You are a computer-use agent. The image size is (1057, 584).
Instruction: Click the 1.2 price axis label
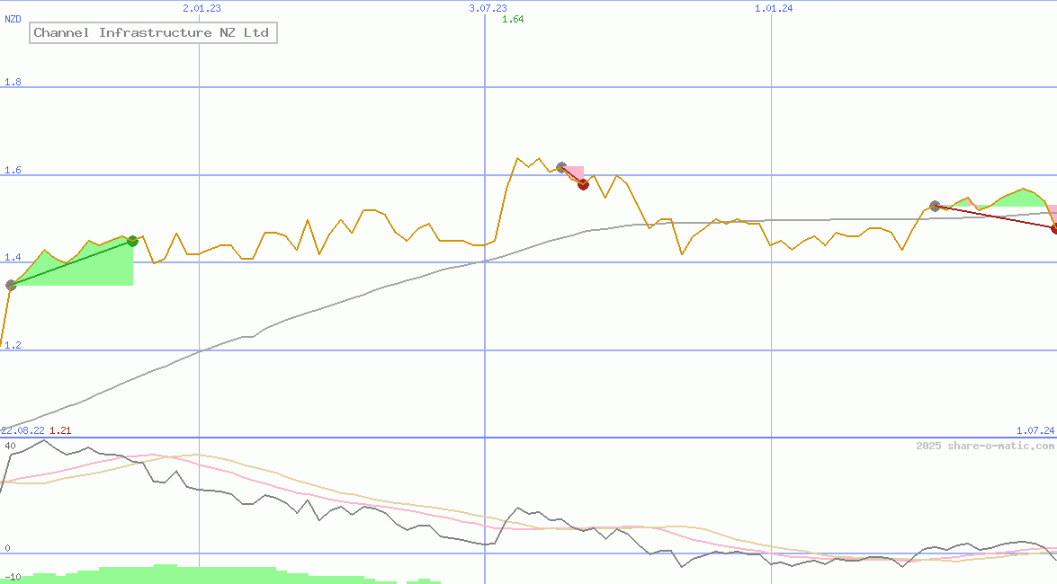coord(13,345)
